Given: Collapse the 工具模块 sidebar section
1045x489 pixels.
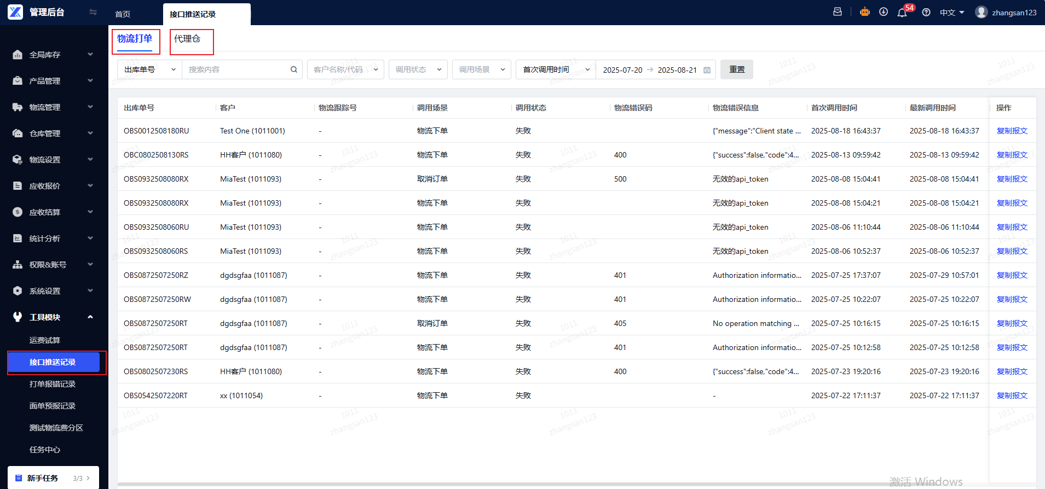Looking at the screenshot, I should (53, 317).
